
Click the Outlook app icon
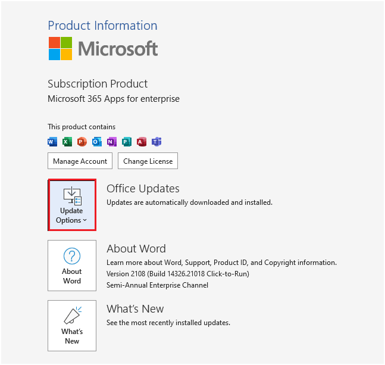pyautogui.click(x=97, y=142)
